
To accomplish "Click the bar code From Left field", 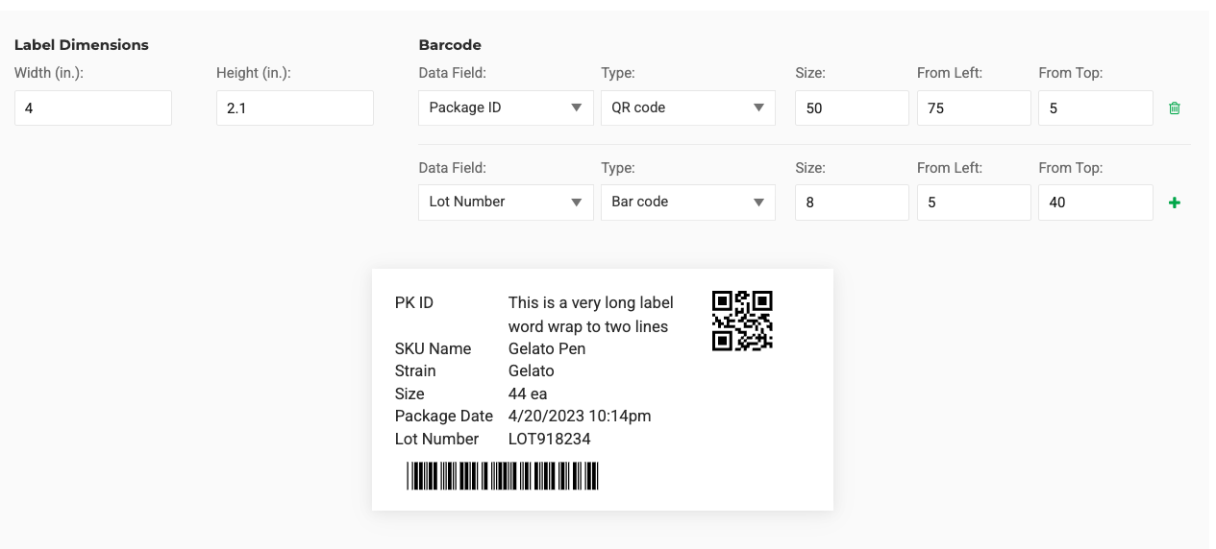I will [x=973, y=203].
